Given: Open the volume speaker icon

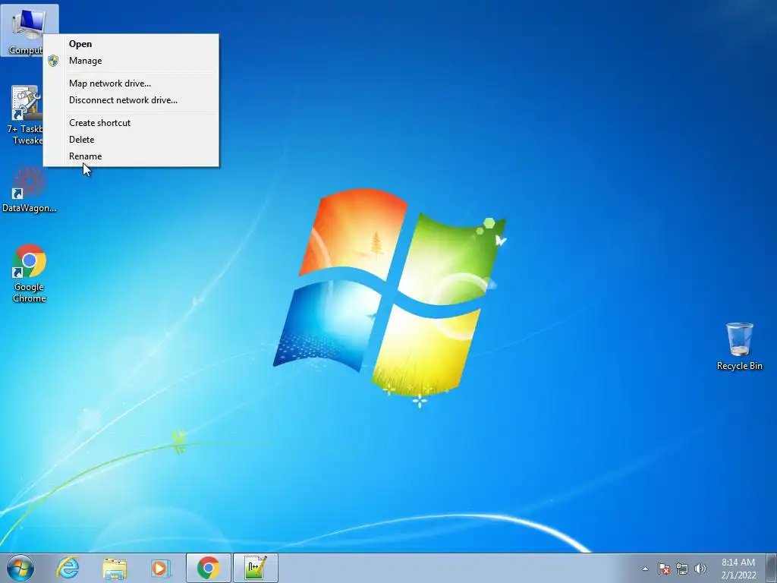Looking at the screenshot, I should [x=700, y=569].
